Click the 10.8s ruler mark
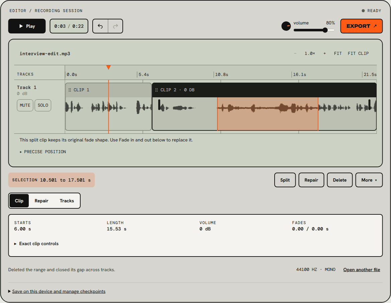 click(221, 74)
